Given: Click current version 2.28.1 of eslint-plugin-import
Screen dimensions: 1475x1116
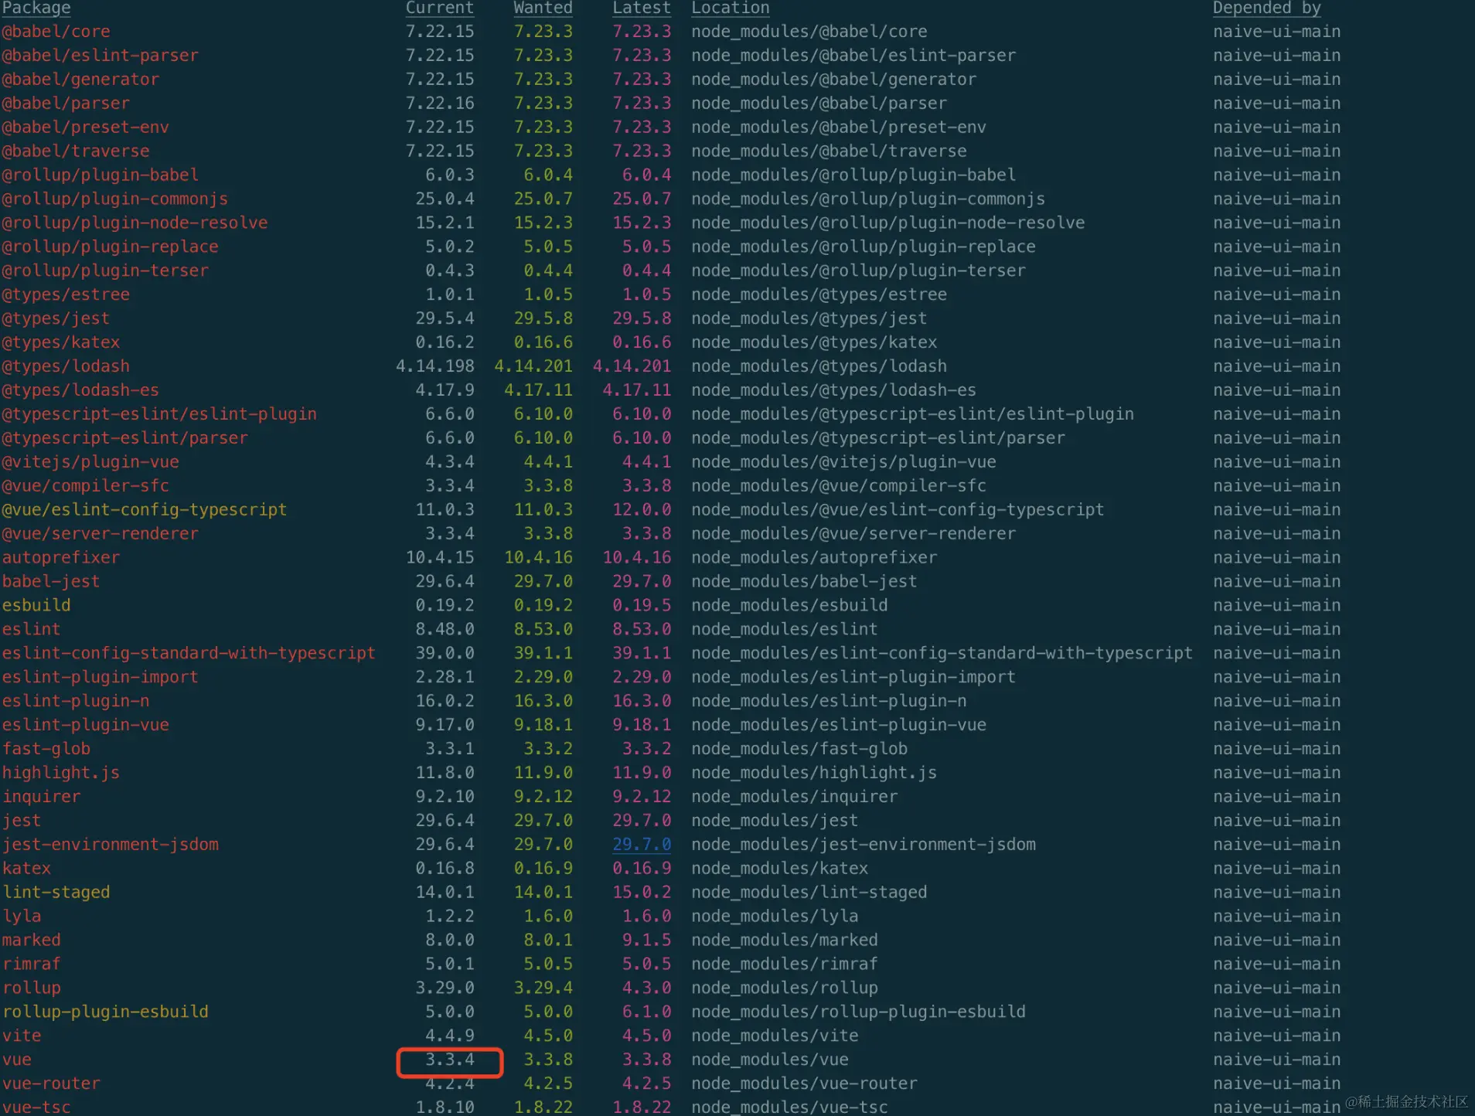Looking at the screenshot, I should pos(445,678).
